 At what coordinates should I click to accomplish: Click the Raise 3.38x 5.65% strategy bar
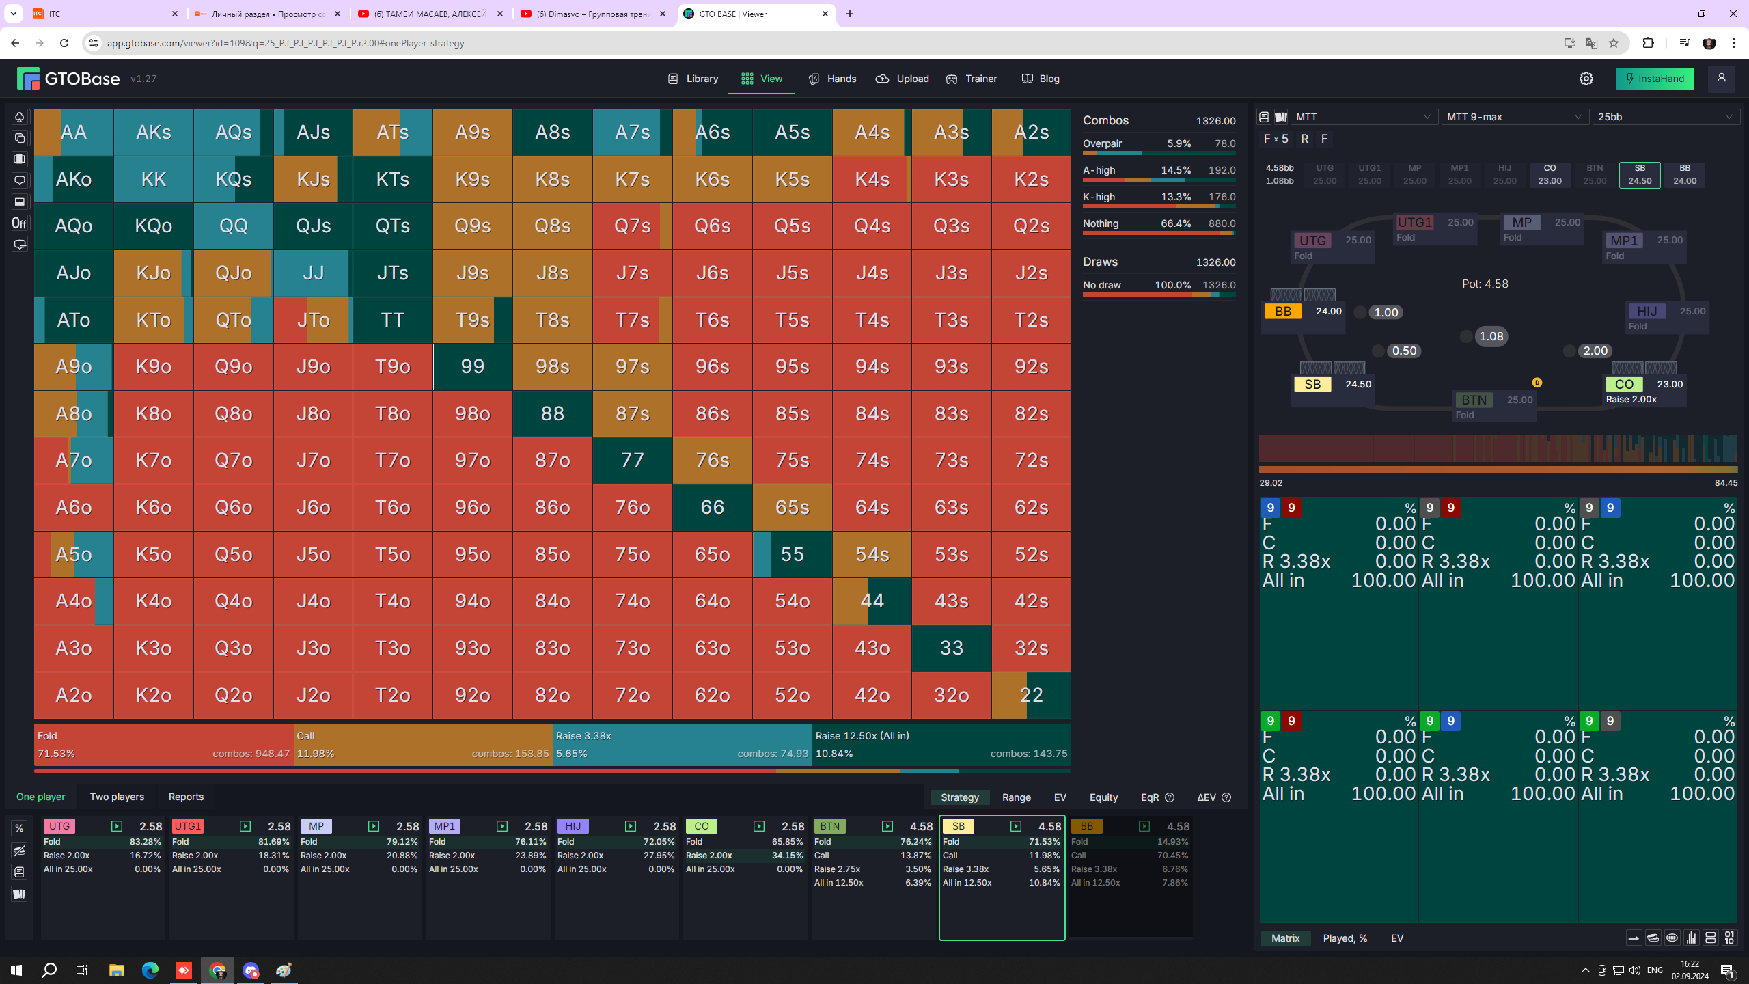tap(683, 745)
